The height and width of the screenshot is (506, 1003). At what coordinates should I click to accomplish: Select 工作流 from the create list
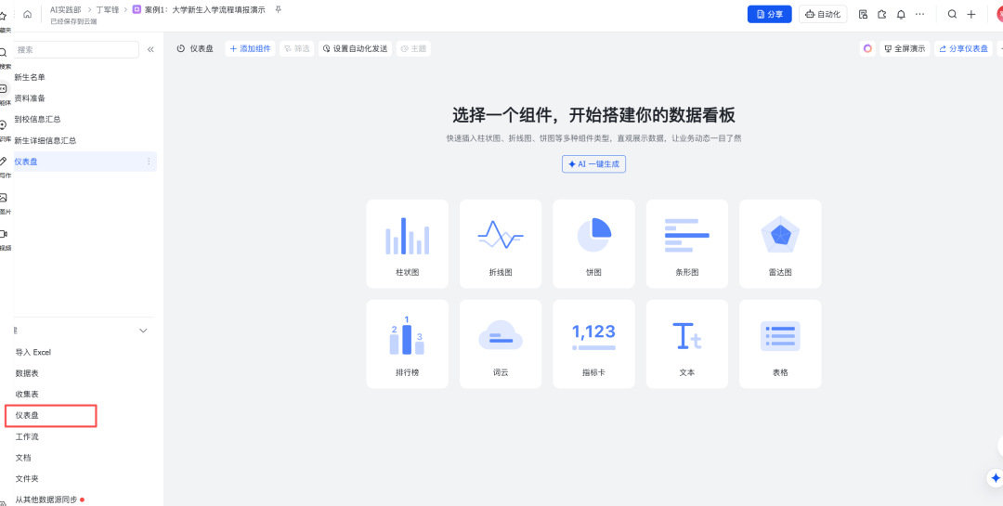(28, 436)
